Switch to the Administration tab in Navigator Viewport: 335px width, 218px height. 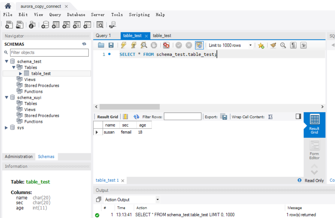(x=19, y=157)
